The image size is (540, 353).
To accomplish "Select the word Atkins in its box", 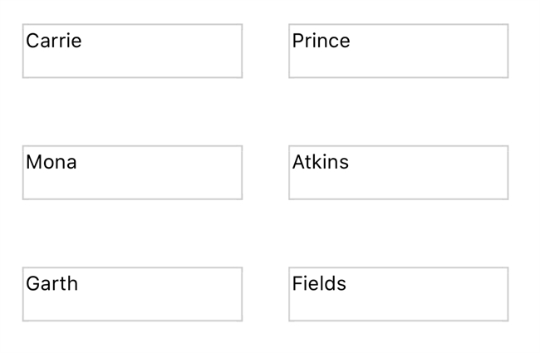I will click(320, 162).
